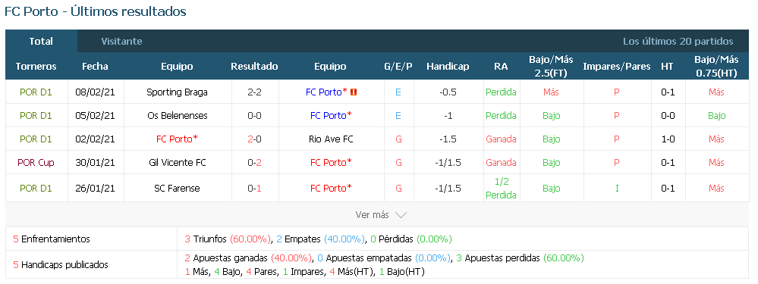Click the Ver más text
The height and width of the screenshot is (284, 758).
(x=373, y=215)
